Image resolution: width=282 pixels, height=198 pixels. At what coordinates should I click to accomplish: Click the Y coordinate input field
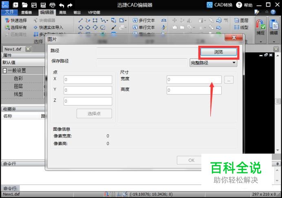coord(88,90)
